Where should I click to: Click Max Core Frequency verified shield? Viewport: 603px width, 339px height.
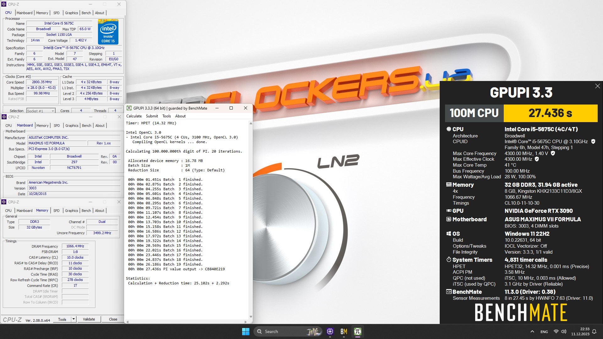[x=553, y=153]
